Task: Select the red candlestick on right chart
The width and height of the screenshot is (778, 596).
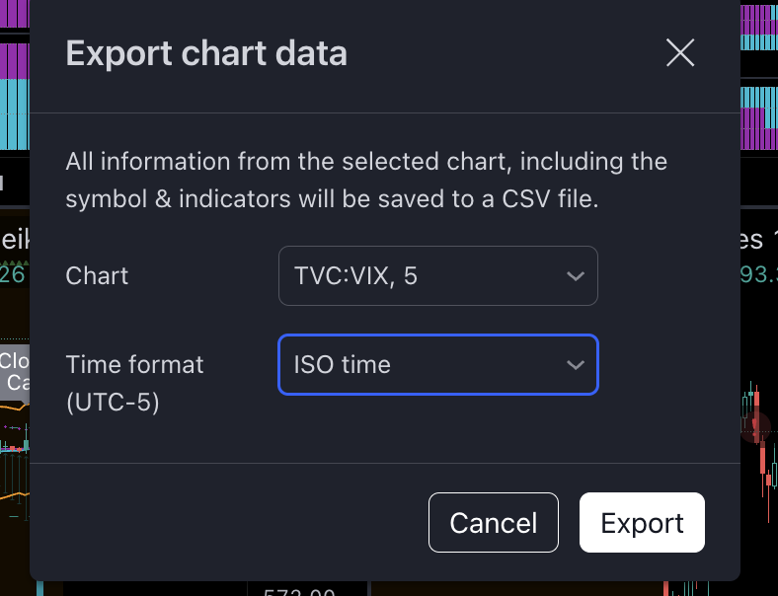Action: 762,459
